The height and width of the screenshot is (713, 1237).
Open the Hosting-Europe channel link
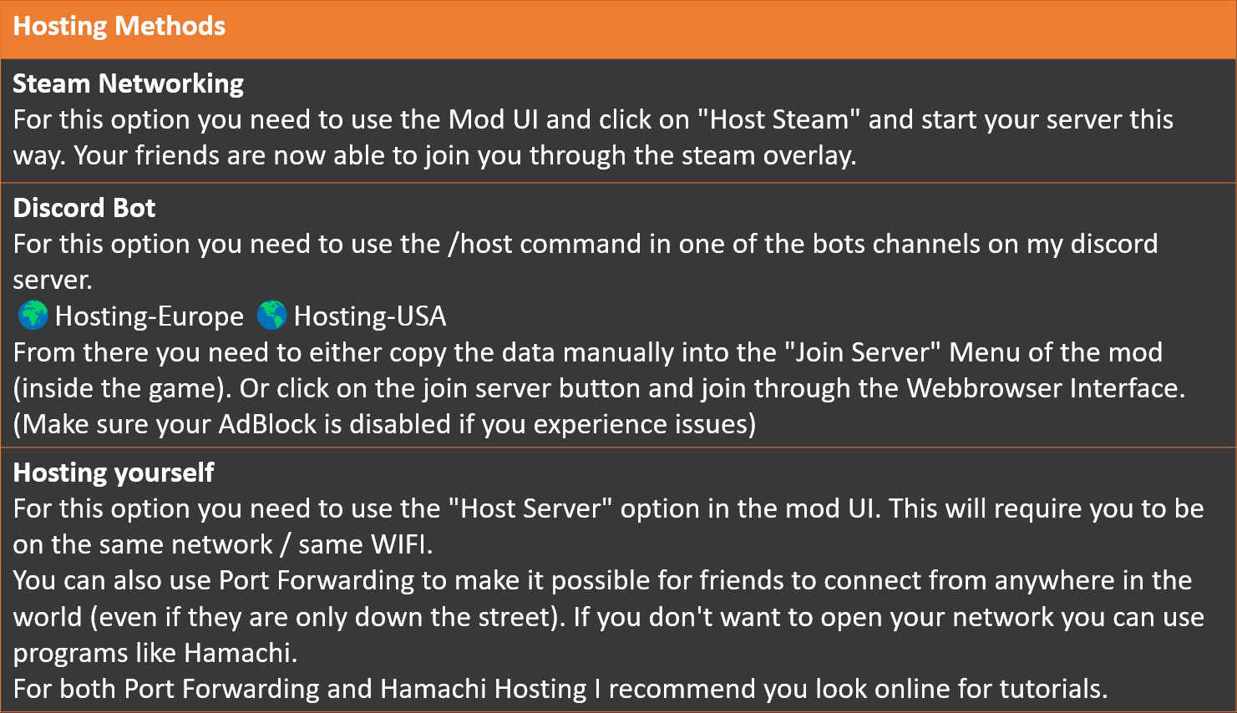(x=150, y=316)
